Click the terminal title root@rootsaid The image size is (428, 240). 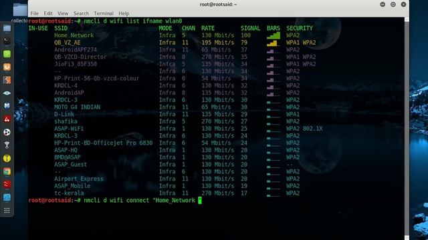pos(218,5)
